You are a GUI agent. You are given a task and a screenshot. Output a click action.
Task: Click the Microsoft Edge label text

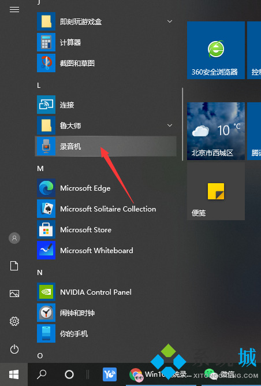coord(85,188)
